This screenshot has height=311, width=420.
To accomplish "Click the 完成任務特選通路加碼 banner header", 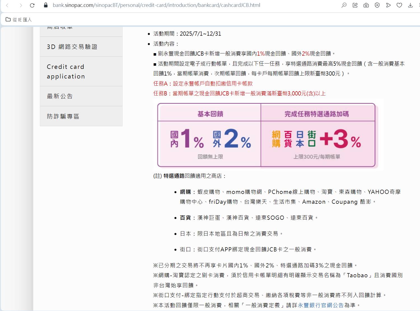I will 317,114.
